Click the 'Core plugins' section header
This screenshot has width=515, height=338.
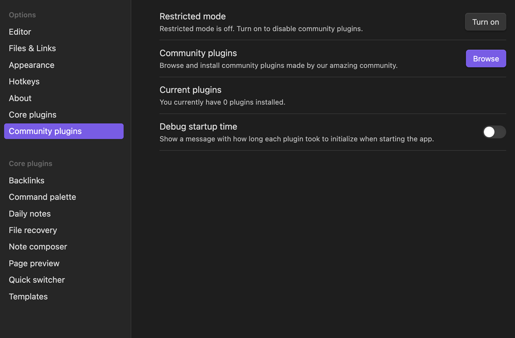click(31, 163)
